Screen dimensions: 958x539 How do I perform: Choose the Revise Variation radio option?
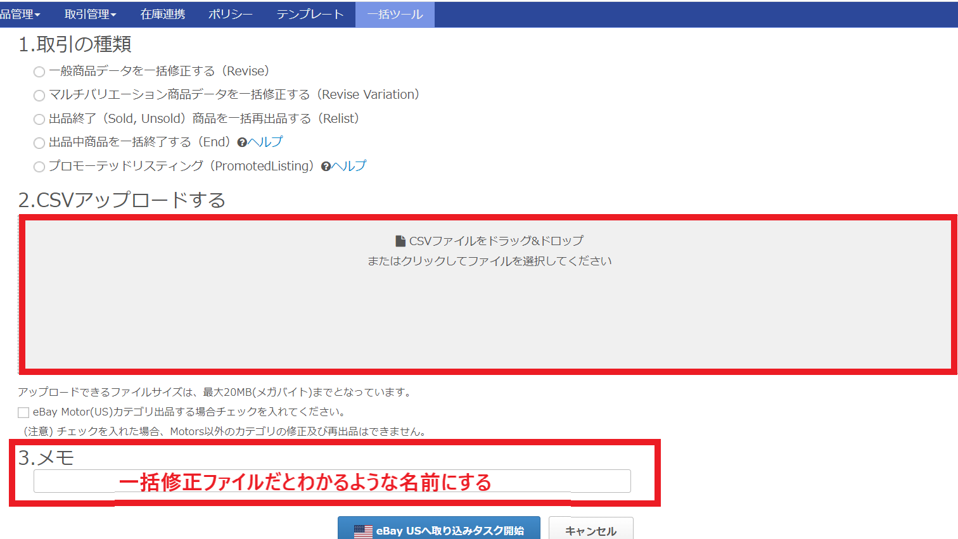[x=39, y=96]
